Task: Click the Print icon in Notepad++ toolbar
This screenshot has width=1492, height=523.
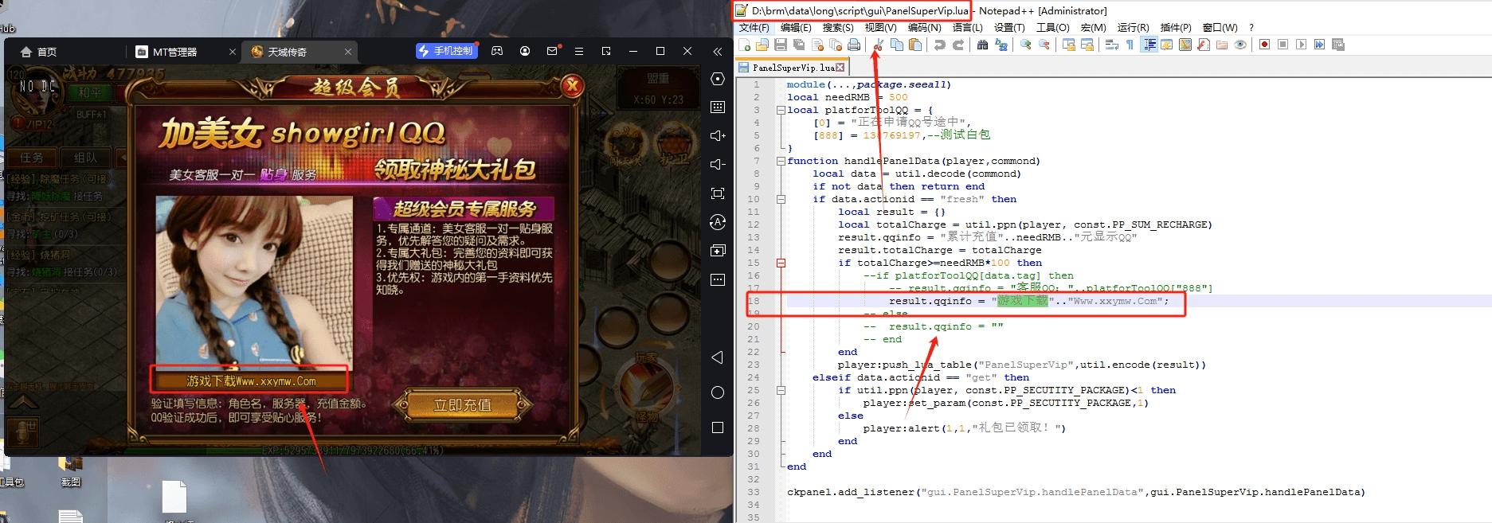Action: pos(854,45)
